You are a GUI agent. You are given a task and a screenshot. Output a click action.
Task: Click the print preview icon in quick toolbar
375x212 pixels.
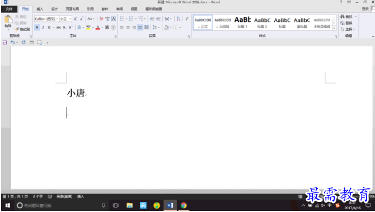coord(40,43)
